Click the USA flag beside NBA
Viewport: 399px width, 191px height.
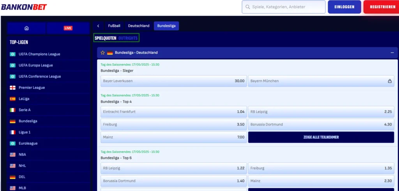tap(13, 155)
